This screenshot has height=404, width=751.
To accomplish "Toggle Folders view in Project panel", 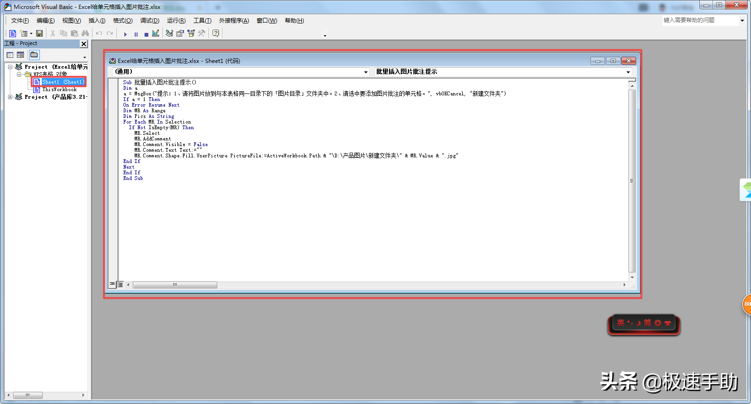I will point(34,55).
